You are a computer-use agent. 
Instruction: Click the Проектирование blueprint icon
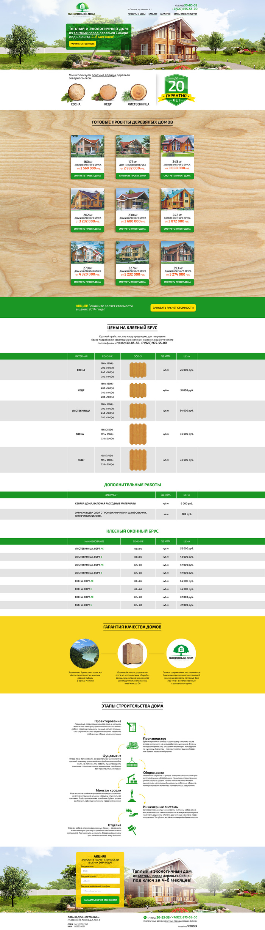point(131,727)
